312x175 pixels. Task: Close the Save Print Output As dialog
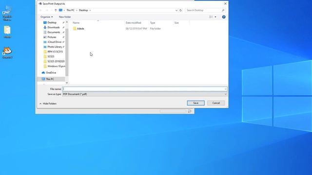point(225,3)
